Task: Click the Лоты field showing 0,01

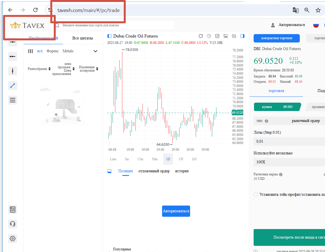Action: (289, 142)
